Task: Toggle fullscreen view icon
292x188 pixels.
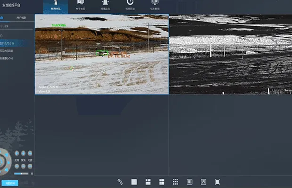Action: [x=217, y=181]
